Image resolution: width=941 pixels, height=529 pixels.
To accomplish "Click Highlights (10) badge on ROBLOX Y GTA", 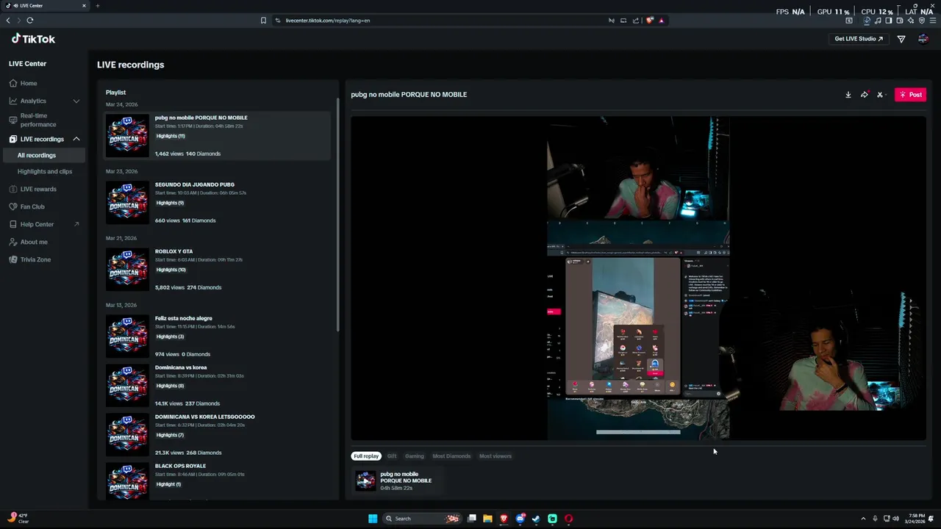I will click(171, 270).
